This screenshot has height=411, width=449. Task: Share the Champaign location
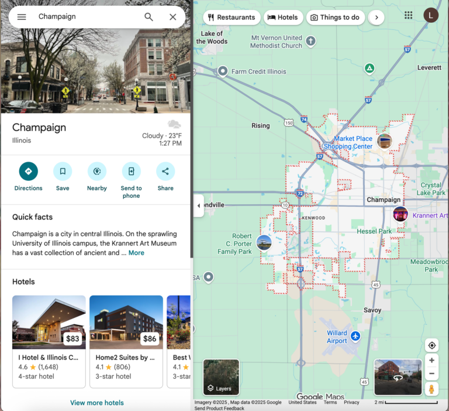[165, 172]
